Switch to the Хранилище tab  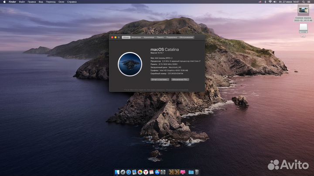[149, 37]
